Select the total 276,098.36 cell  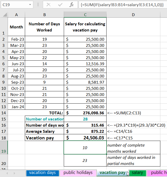click(85, 113)
